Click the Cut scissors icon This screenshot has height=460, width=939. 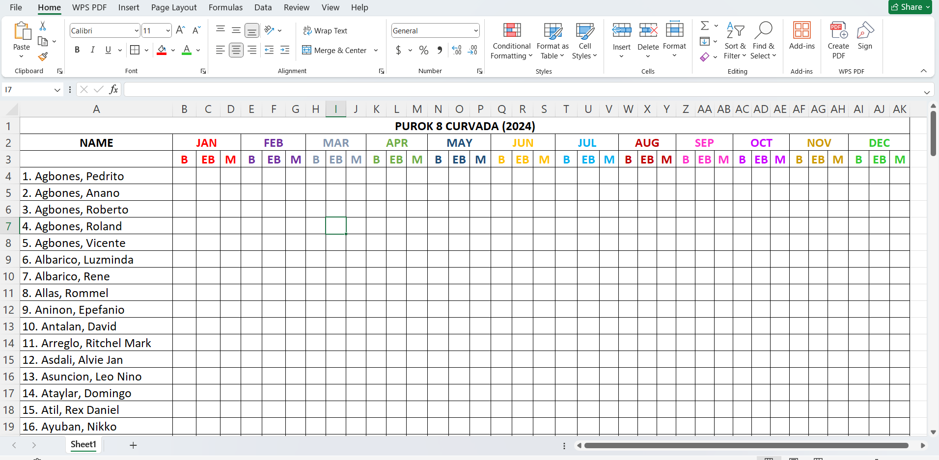tap(43, 26)
